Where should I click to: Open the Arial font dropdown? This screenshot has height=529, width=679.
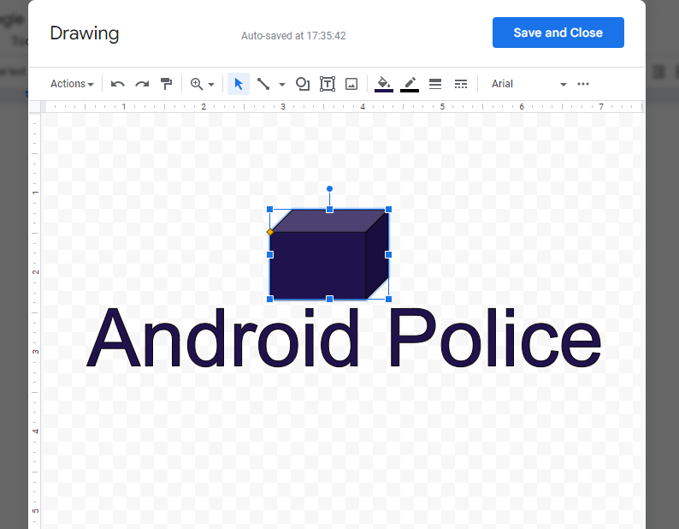[528, 84]
